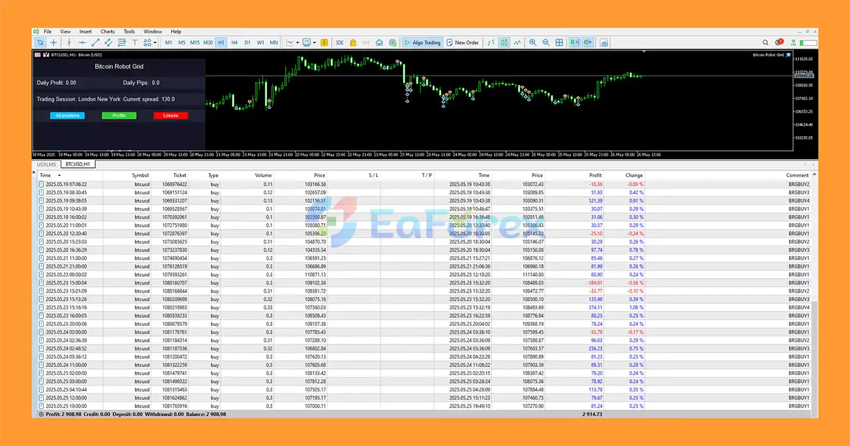The height and width of the screenshot is (446, 850).
Task: Toggle the H1 timeframe button
Action: 221,42
